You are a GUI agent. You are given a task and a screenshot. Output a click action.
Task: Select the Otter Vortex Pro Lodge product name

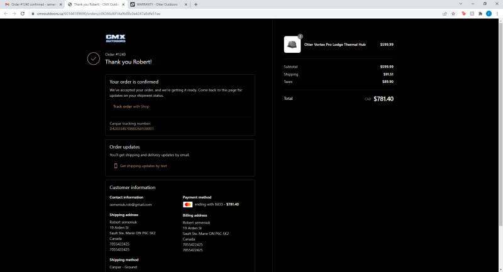pyautogui.click(x=335, y=45)
